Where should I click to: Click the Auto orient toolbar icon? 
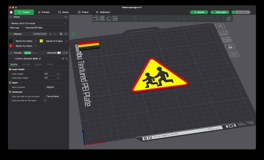click(109, 18)
